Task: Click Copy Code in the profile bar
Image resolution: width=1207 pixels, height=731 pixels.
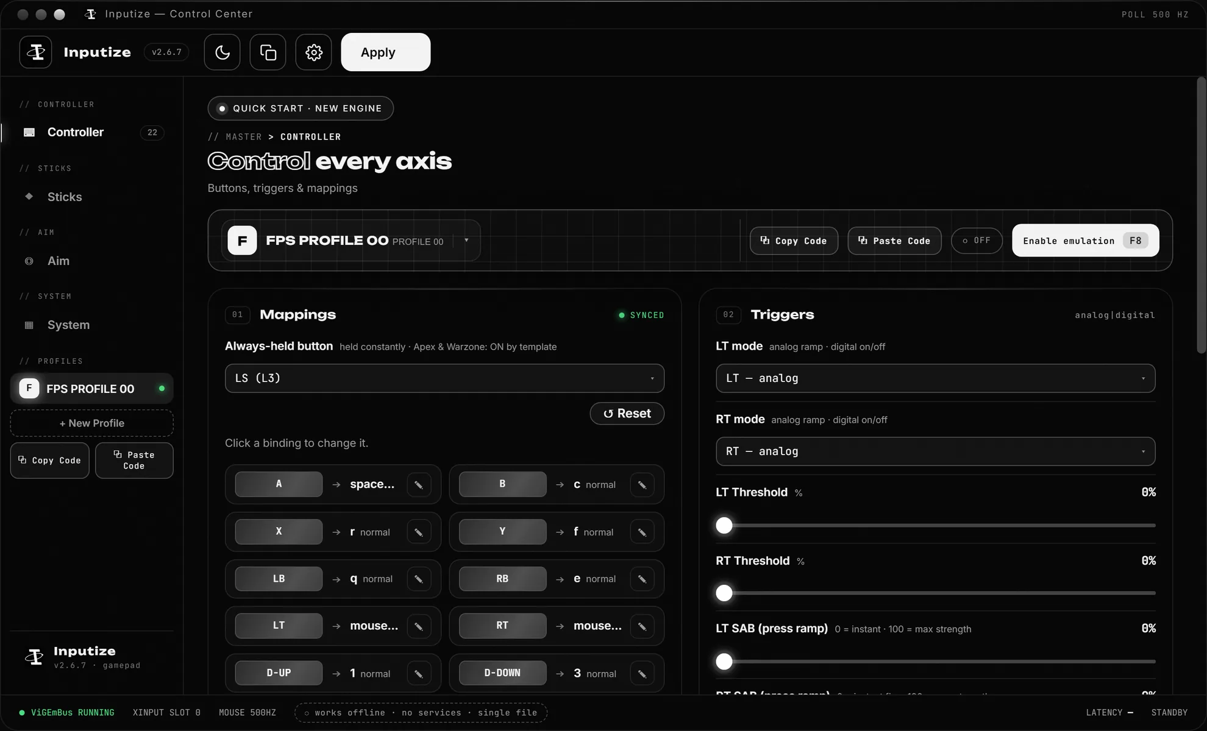Action: click(x=794, y=241)
